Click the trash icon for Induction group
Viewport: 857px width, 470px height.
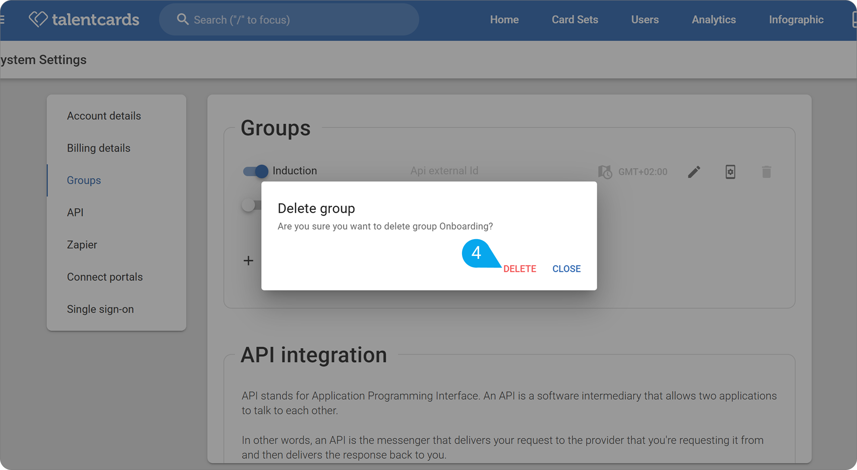pos(766,172)
